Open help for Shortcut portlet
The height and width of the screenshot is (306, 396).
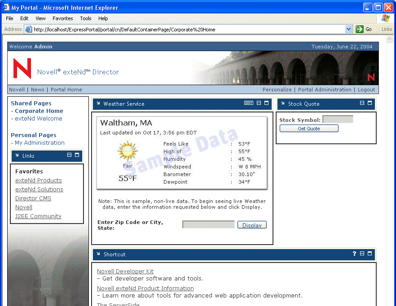[x=354, y=254]
